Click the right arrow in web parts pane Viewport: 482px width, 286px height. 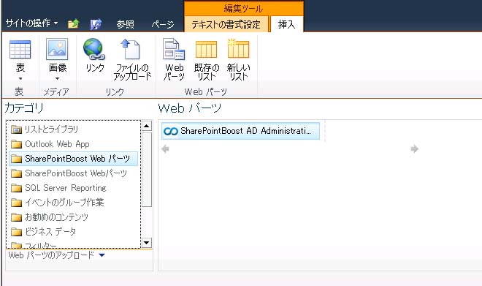pyautogui.click(x=414, y=149)
